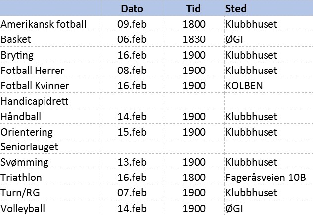Click the Volleyball cell
The height and width of the screenshot is (215, 313).
click(x=23, y=208)
